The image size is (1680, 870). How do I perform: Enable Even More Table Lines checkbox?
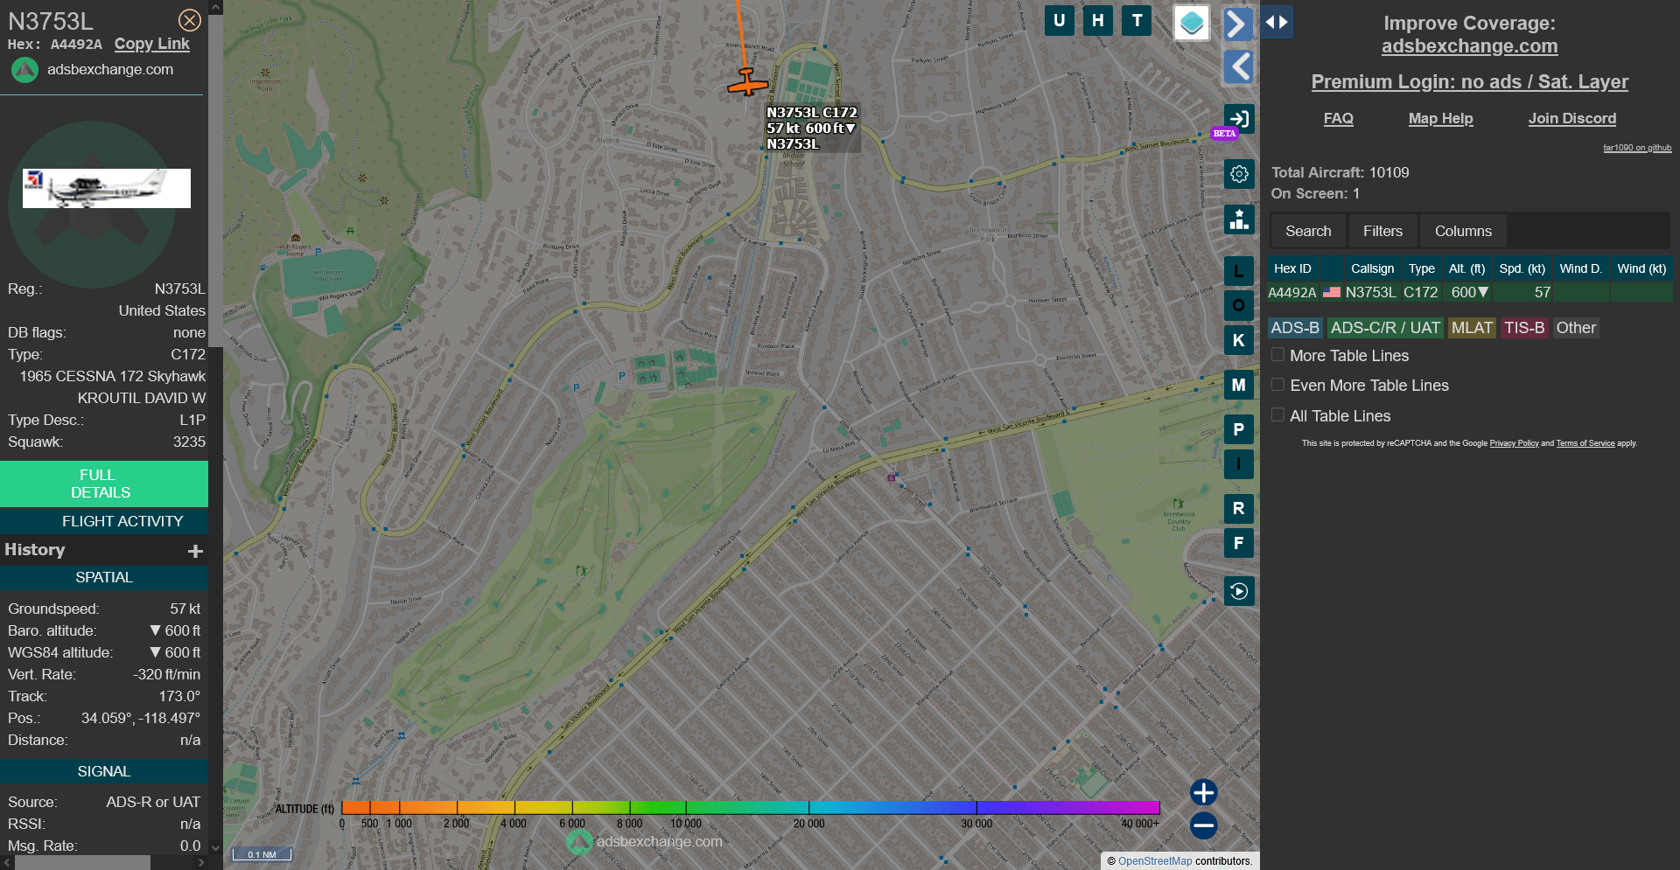click(x=1277, y=385)
